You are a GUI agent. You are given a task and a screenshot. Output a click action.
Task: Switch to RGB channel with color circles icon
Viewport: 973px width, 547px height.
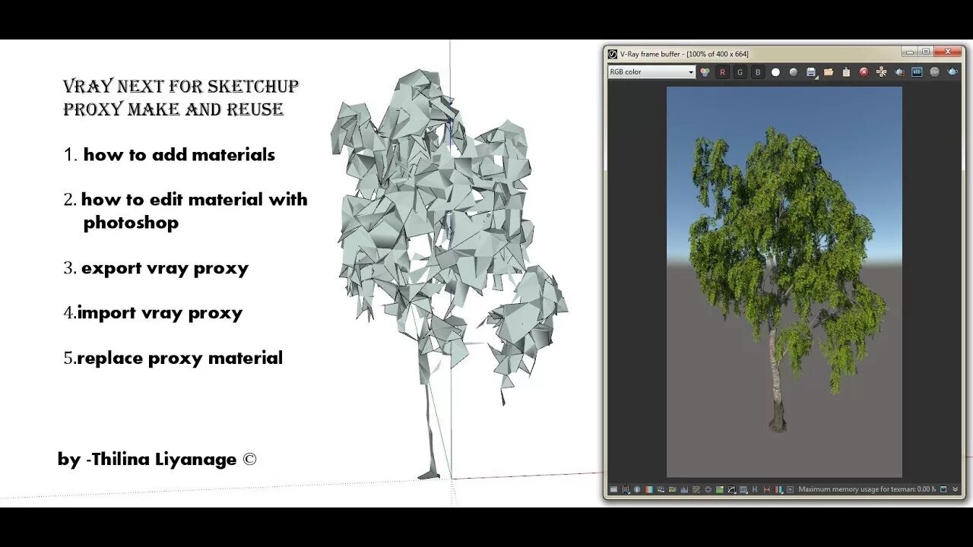[705, 72]
